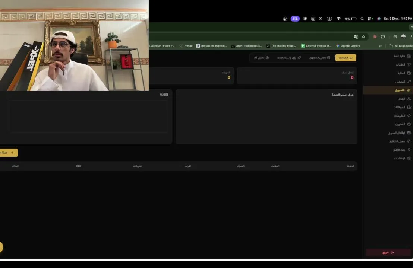Open the الإعدادات settings gear sidebar item
Viewport: 413px width, 268px height.
tap(402, 158)
